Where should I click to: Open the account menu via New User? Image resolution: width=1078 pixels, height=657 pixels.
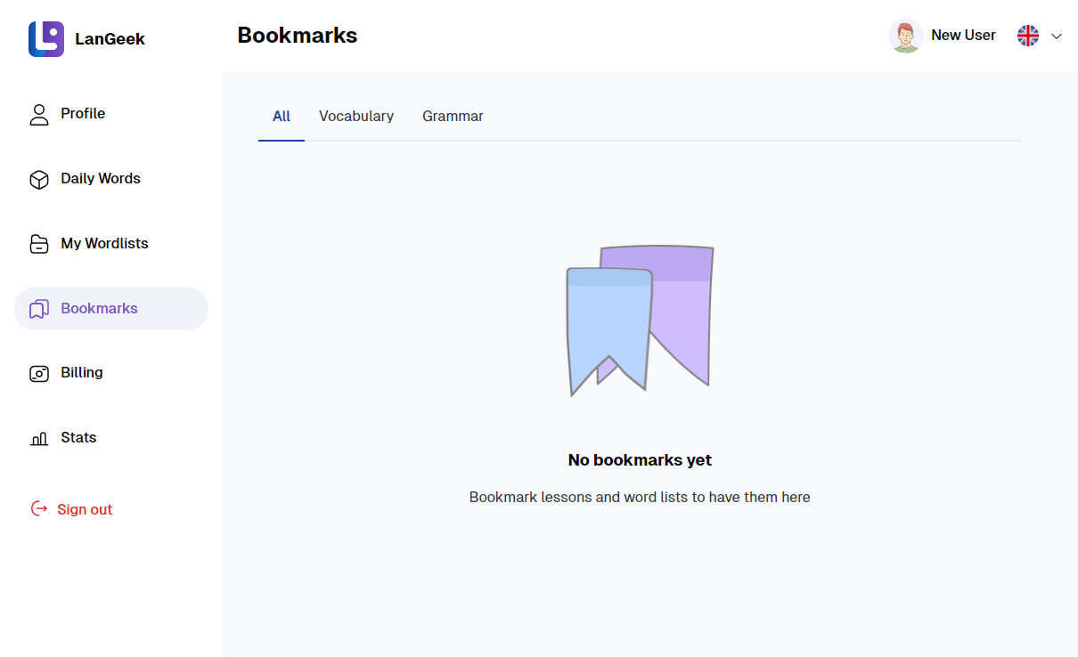pyautogui.click(x=963, y=35)
